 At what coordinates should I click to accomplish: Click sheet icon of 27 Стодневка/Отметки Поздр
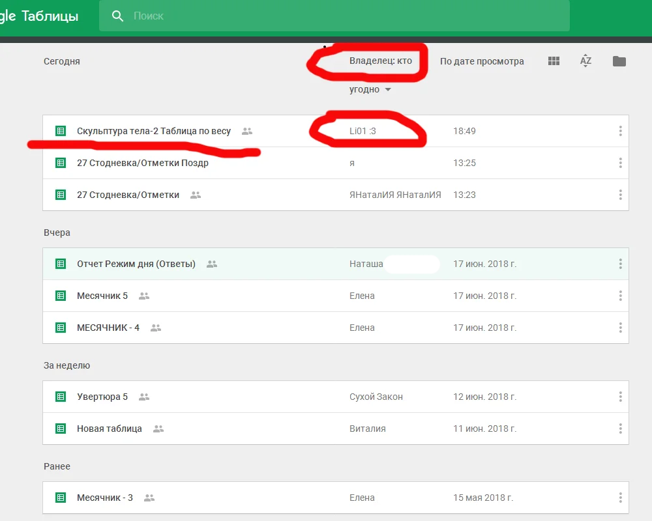(x=61, y=163)
